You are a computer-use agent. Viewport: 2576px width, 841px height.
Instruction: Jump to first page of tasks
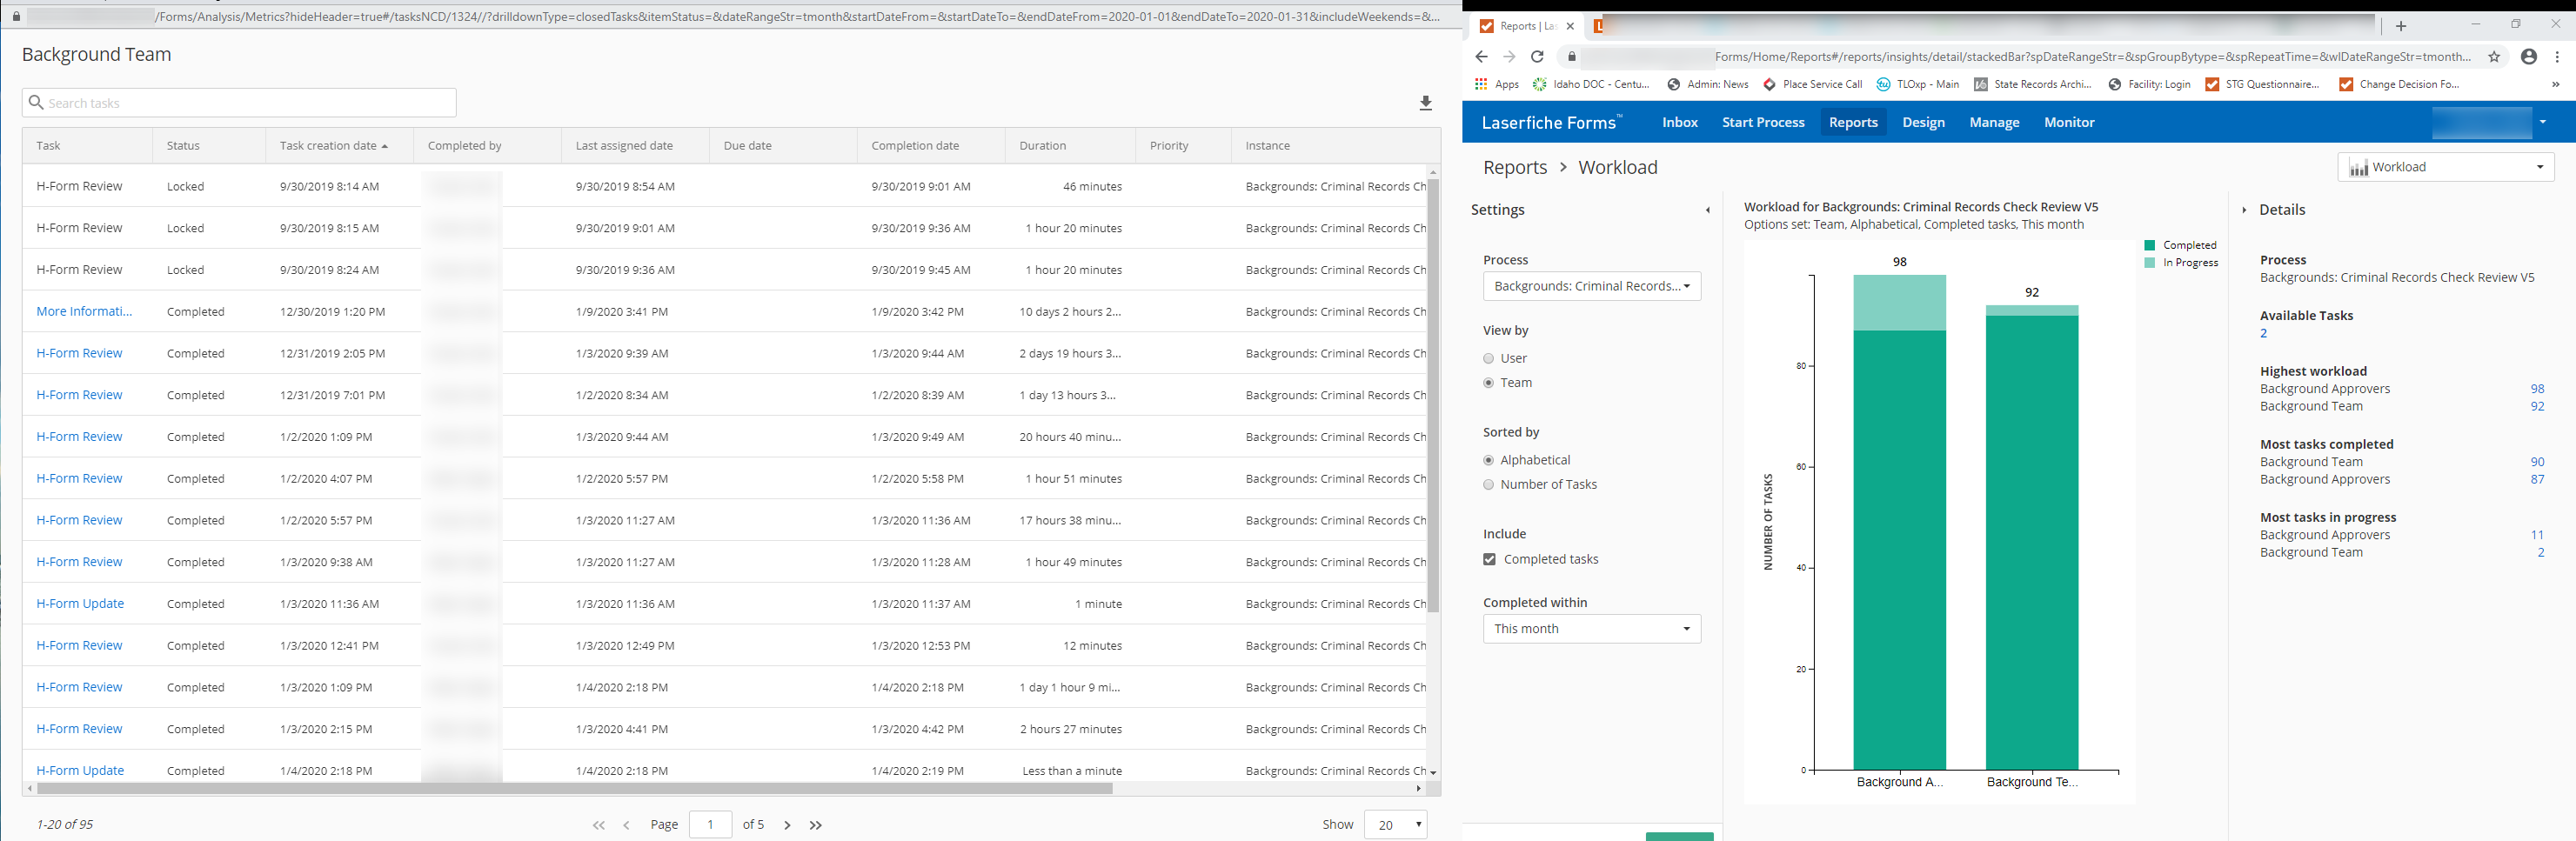598,825
